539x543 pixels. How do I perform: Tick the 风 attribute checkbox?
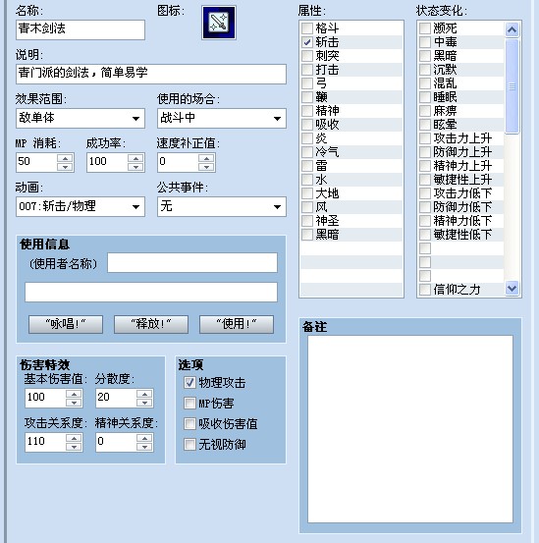click(307, 207)
